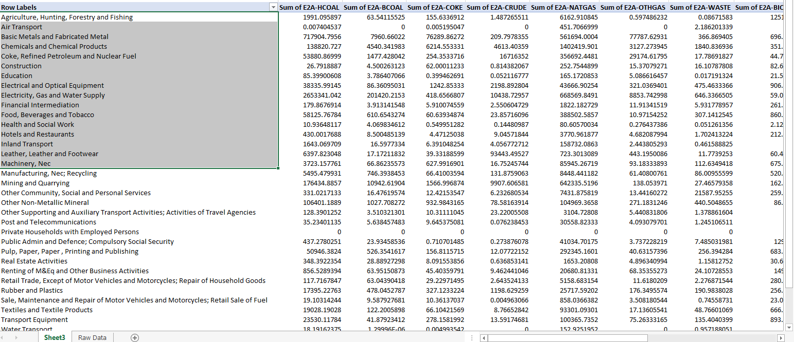This screenshot has height=342, width=794.
Task: Select Real Estate Activities label
Action: click(x=34, y=261)
